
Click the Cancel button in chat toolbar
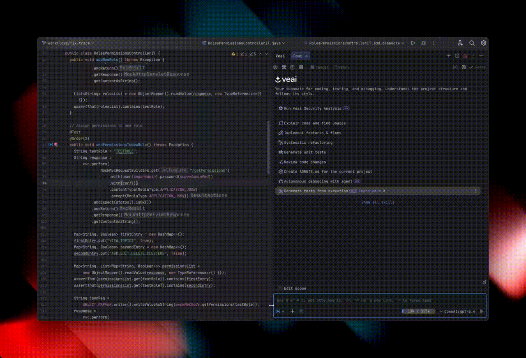[x=319, y=67]
